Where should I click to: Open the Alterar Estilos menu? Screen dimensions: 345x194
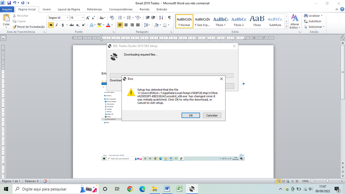pos(295,21)
